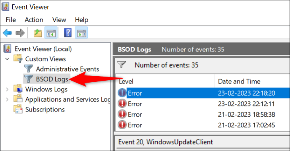Click the Windows Logs folder icon
The image size is (290, 151).
pyautogui.click(x=18, y=89)
